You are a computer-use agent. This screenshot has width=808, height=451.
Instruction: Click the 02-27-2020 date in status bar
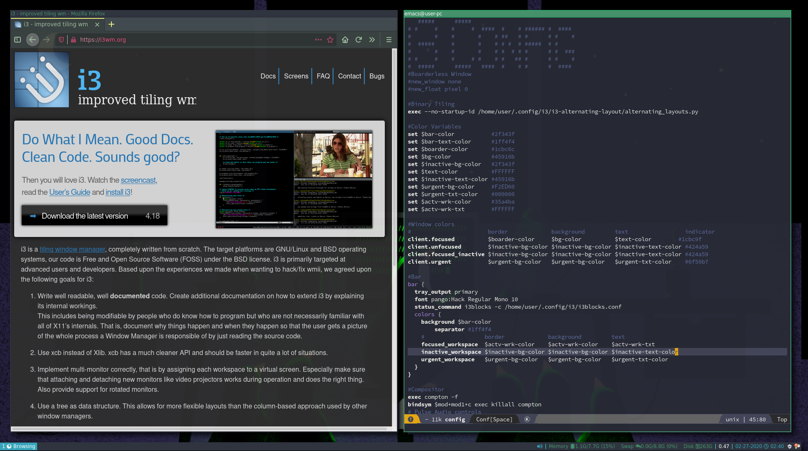point(749,446)
